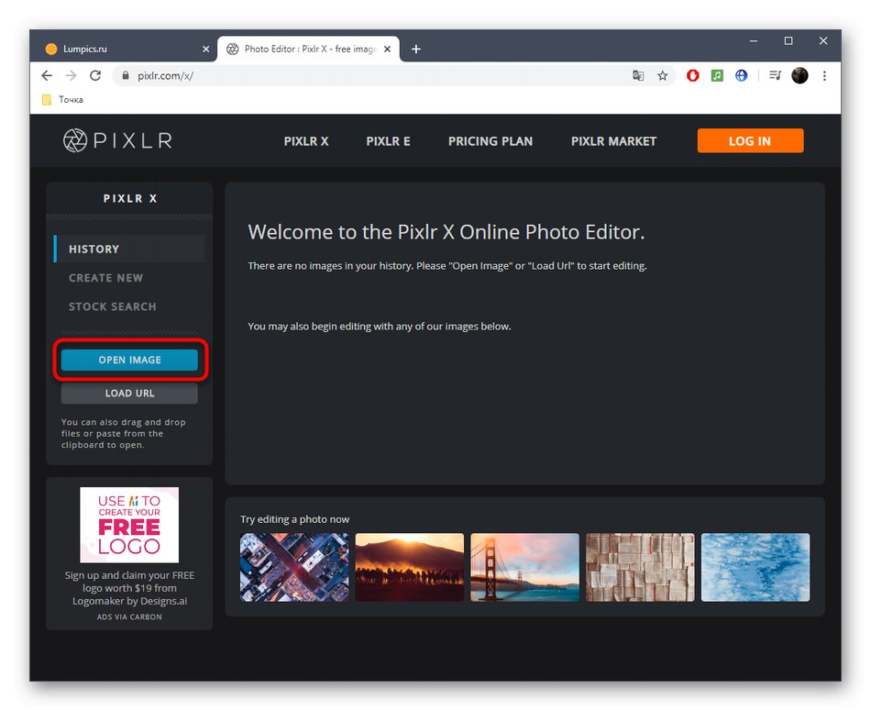The width and height of the screenshot is (871, 711).
Task: Edit the open books pattern photo
Action: click(640, 567)
